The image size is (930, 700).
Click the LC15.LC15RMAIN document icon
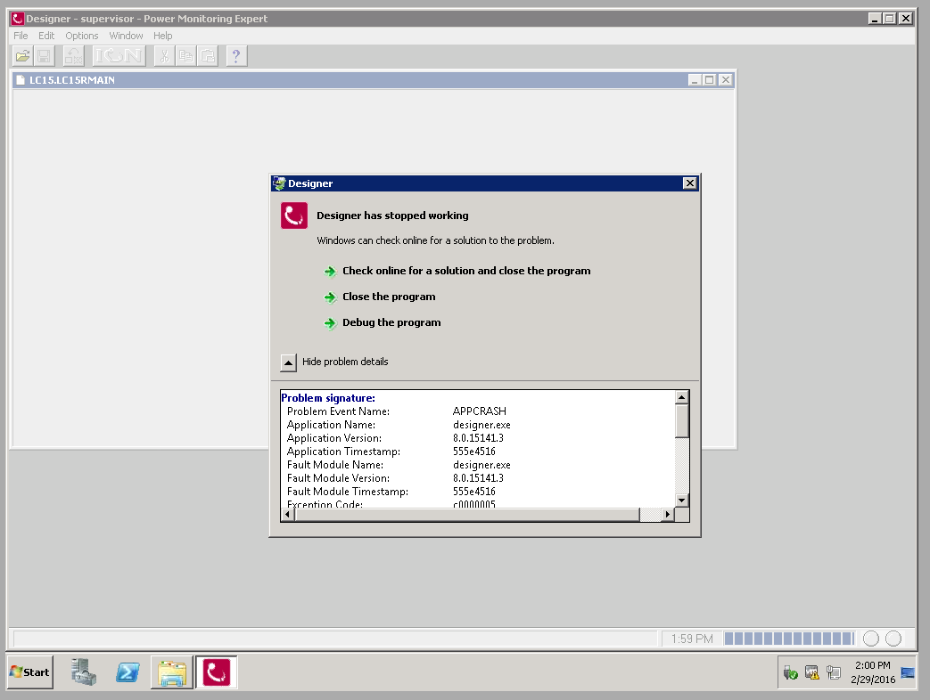tap(21, 80)
